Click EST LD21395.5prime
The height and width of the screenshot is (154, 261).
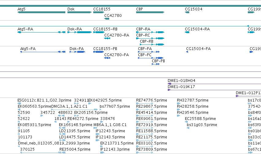tap(62, 134)
